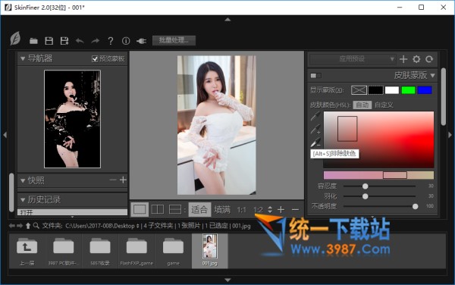The width and height of the screenshot is (455, 285).
Task: Click the 批量处理 button
Action: tap(174, 40)
